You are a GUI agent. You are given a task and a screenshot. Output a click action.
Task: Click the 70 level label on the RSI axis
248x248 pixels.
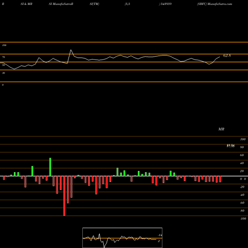point(3,57)
